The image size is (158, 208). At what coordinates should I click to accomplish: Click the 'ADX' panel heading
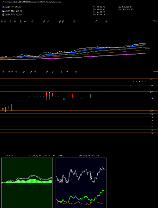click(60, 156)
